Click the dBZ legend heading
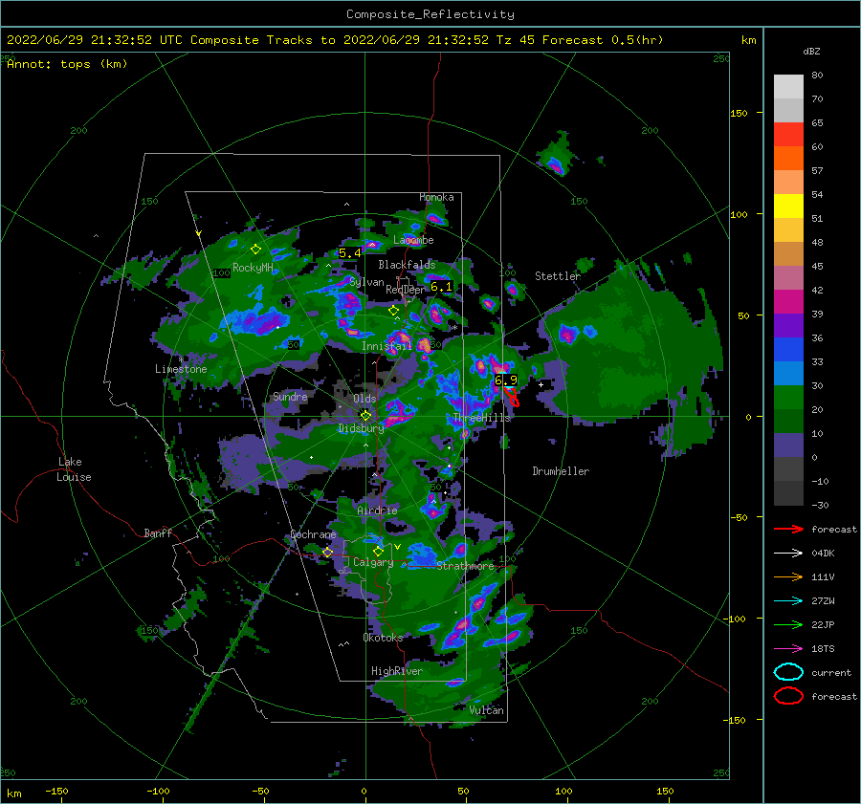861x804 pixels. pyautogui.click(x=811, y=51)
